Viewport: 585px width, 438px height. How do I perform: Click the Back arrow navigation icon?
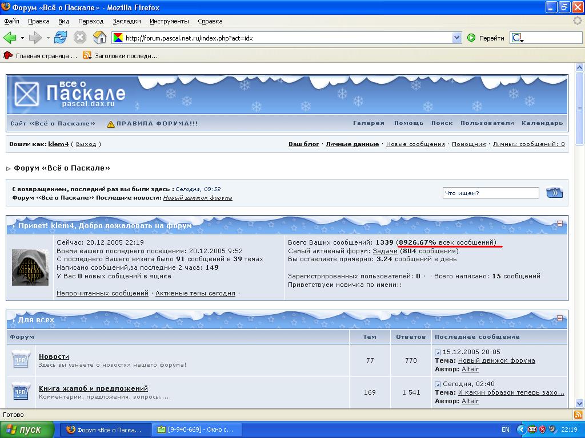[x=10, y=38]
